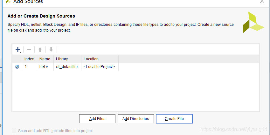Click the Verilog file type icon for text.v
Screen dimensions: 270x135
[17, 67]
